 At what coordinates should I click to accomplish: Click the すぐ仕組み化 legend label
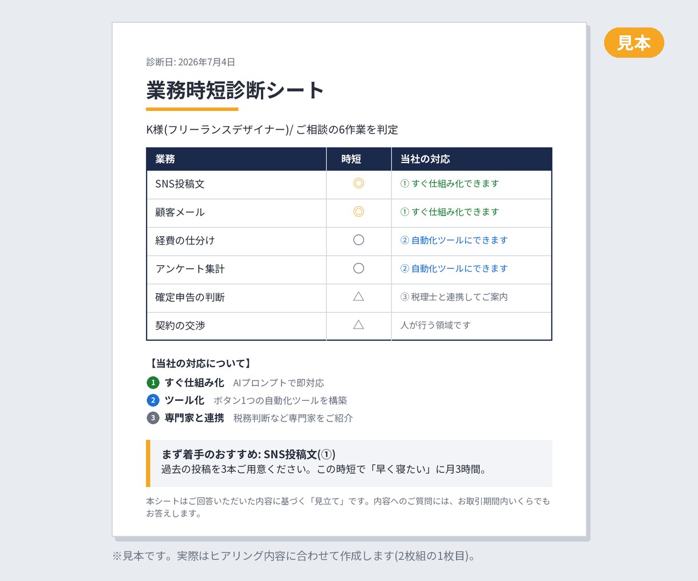pos(195,383)
